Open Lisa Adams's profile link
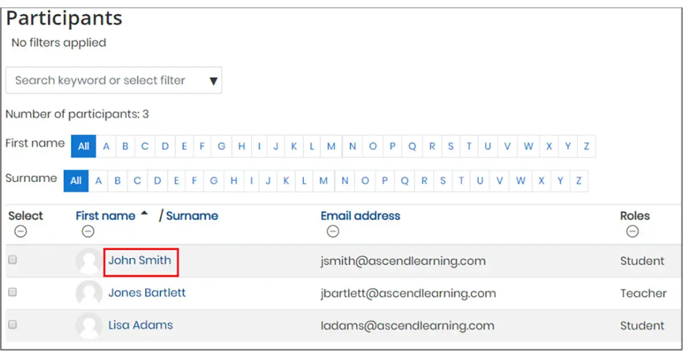Image resolution: width=683 pixels, height=358 pixels. (141, 325)
